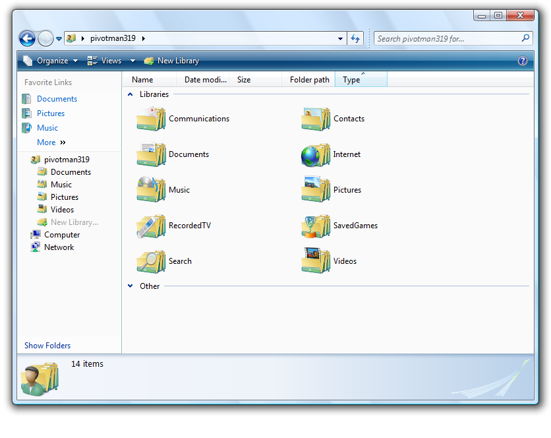Open the Views dropdown arrow
The image size is (551, 438).
tap(132, 61)
